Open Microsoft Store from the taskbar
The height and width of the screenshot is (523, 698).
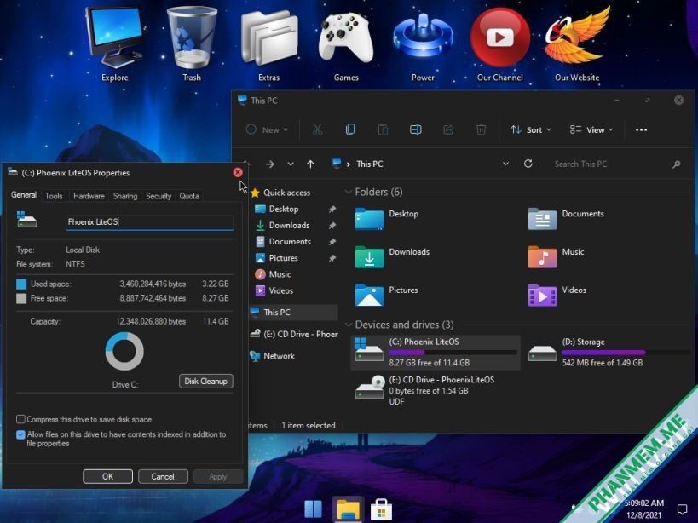click(x=382, y=509)
